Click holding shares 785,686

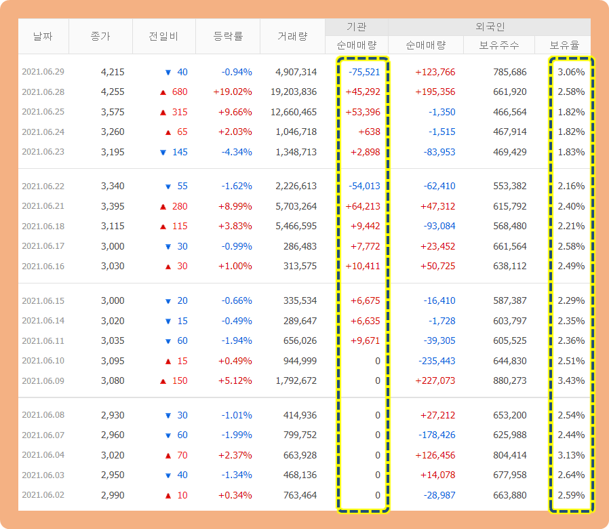click(x=510, y=72)
